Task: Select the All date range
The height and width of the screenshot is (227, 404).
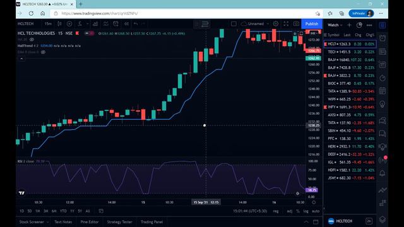Action: [x=88, y=211]
